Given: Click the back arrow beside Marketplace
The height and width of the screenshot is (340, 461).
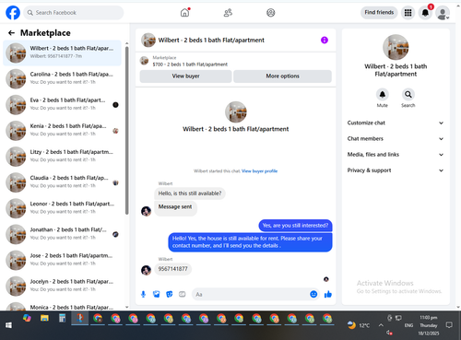Looking at the screenshot, I should click(x=11, y=33).
